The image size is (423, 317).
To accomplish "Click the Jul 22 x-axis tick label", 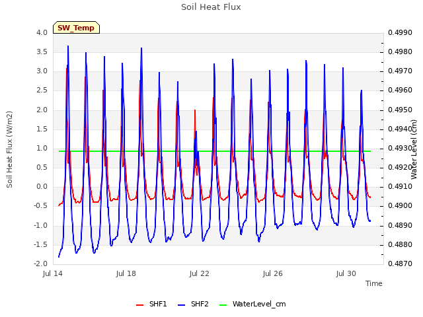I will (200, 273).
